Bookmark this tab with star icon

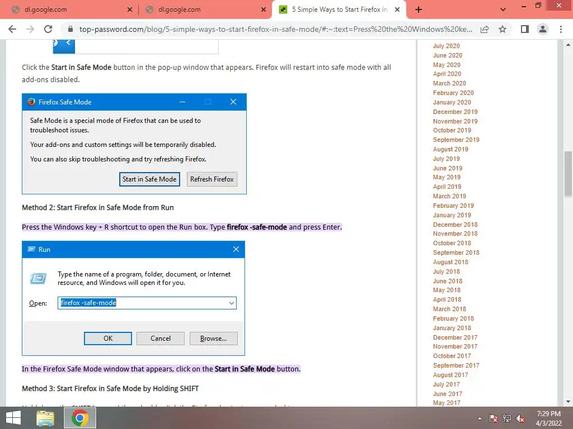(502, 29)
